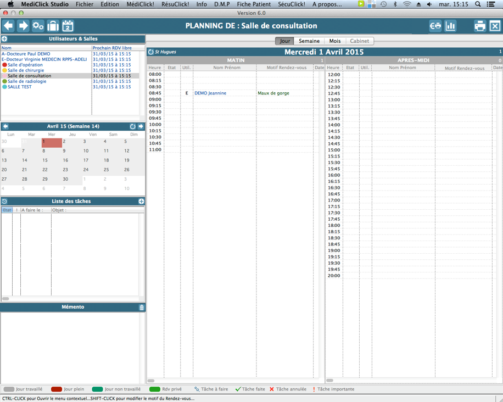Switch to Mois view
Screen dimensions: 503x402
(x=335, y=41)
